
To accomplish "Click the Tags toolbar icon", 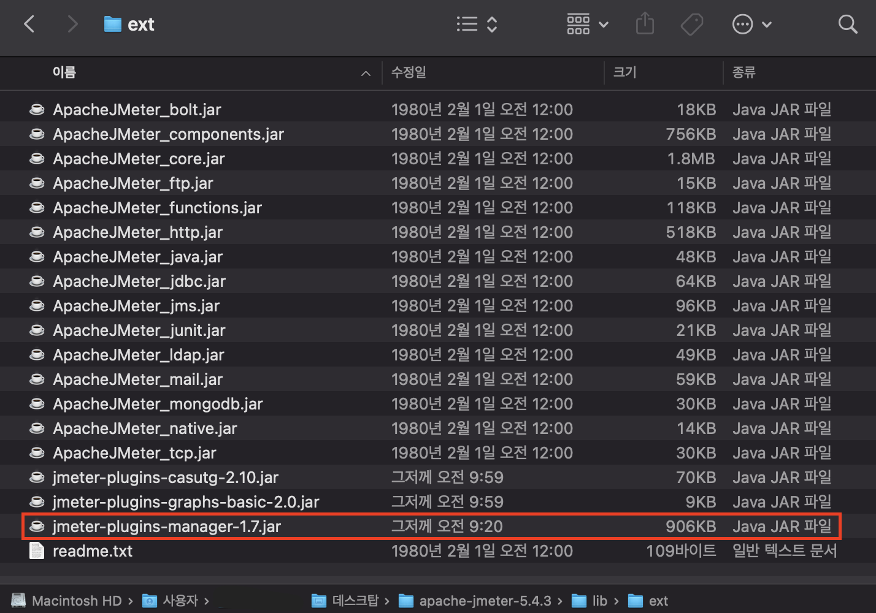I will (x=692, y=25).
